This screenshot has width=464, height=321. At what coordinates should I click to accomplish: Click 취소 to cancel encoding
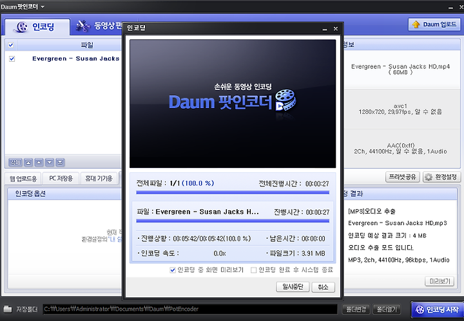coord(323,287)
